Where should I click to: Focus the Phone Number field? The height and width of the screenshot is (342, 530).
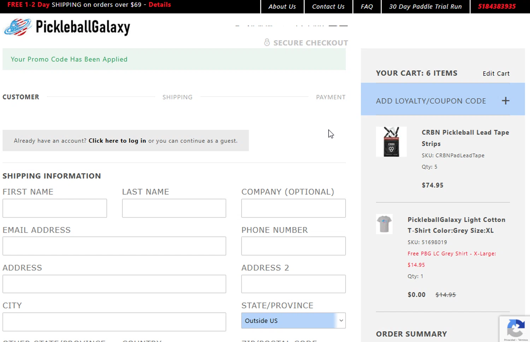tap(293, 246)
